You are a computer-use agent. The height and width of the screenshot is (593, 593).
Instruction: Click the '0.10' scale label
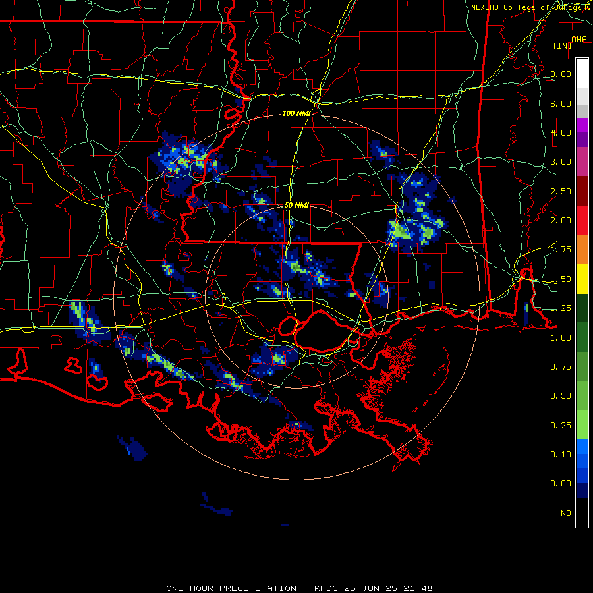tap(561, 455)
